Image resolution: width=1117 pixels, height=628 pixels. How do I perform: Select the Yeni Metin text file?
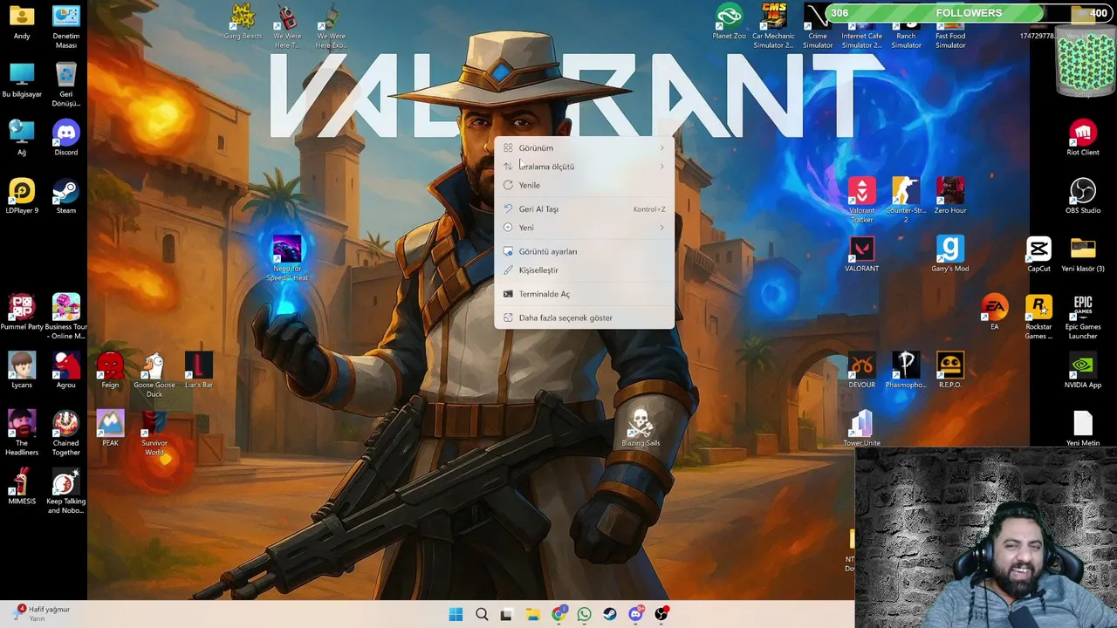[1083, 429]
